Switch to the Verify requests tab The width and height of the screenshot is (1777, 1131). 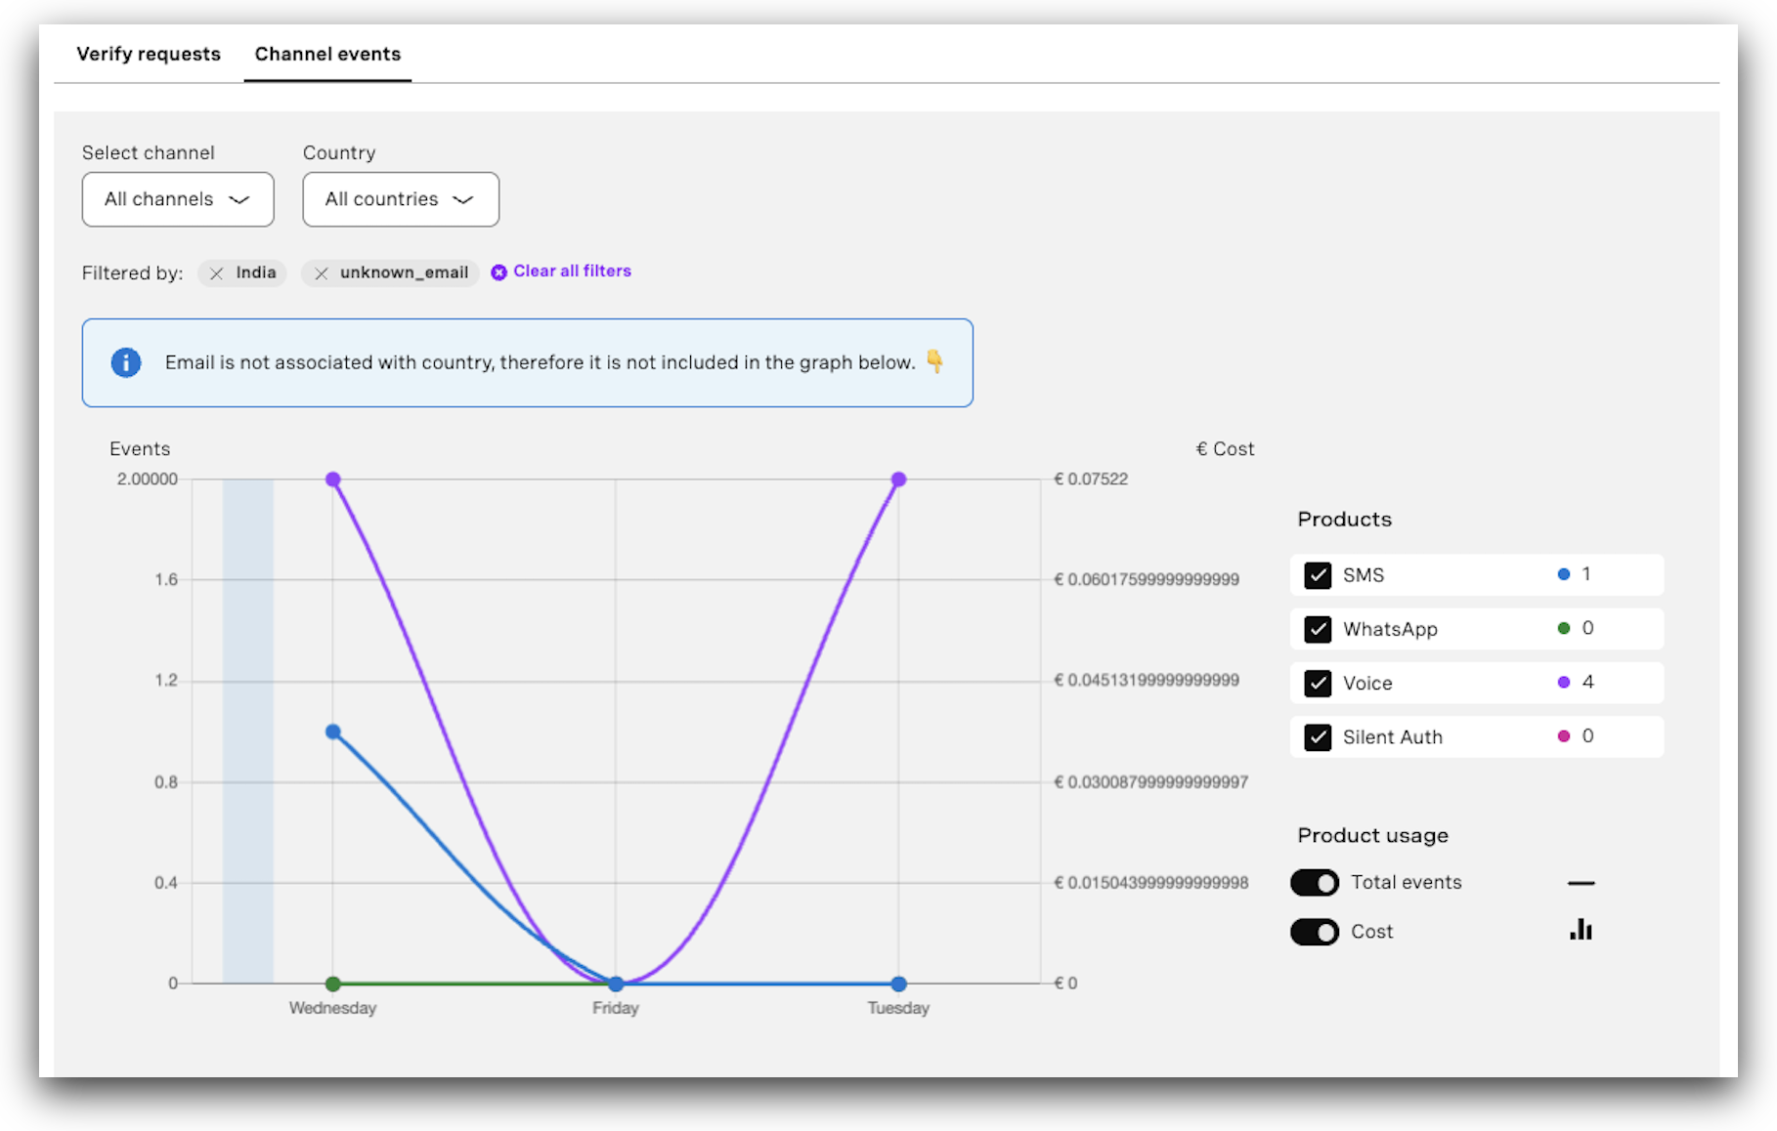click(149, 54)
